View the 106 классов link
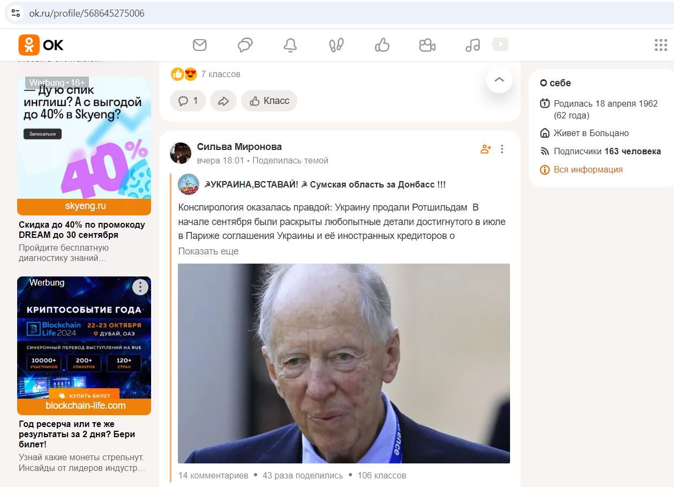 pyautogui.click(x=382, y=475)
